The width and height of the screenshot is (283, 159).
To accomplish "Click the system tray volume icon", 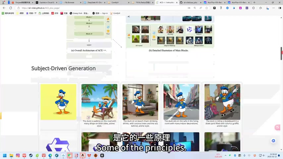I will click(263, 155).
